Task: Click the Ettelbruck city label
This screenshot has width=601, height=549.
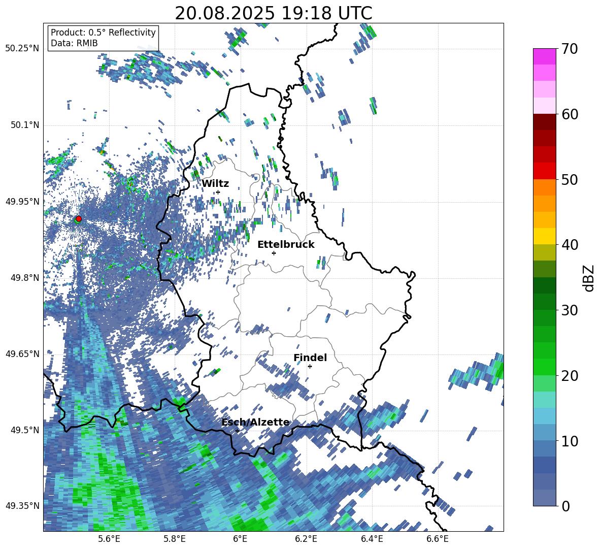Action: coord(286,245)
